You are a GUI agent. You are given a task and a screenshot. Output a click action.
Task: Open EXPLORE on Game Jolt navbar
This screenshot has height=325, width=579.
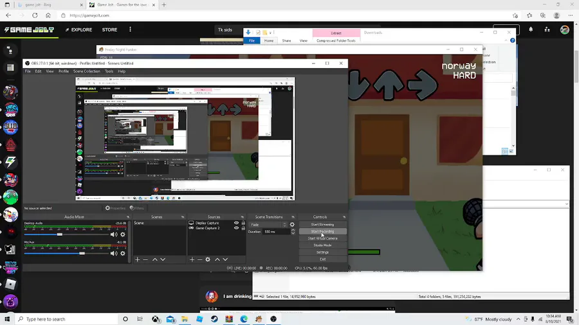point(78,30)
